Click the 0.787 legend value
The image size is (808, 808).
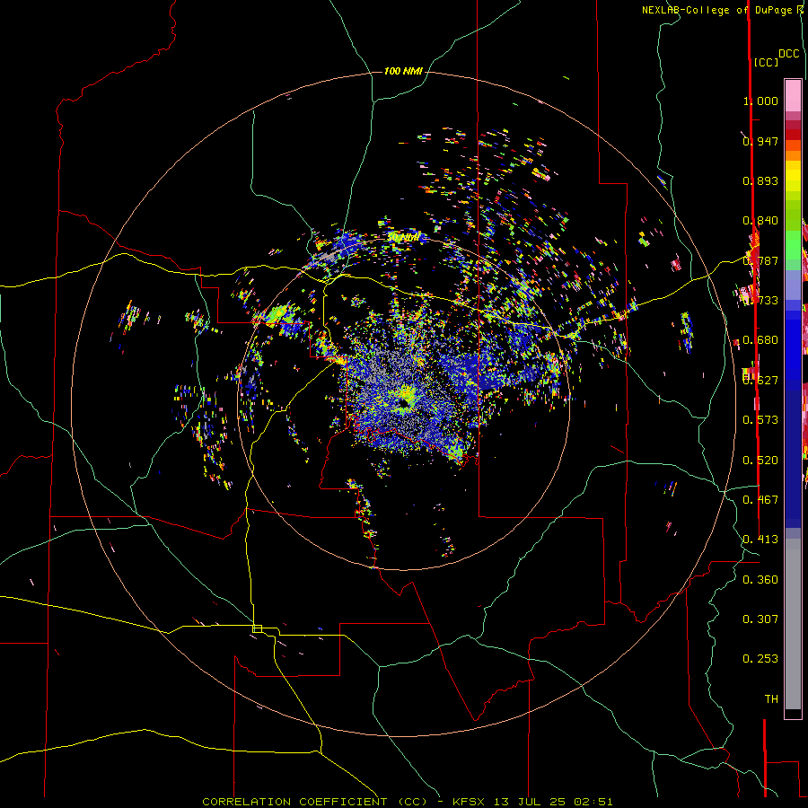click(x=760, y=260)
